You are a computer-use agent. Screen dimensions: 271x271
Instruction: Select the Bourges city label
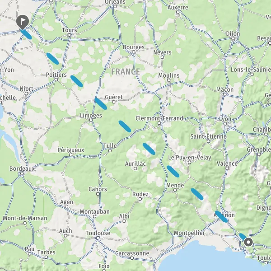pos(134,47)
